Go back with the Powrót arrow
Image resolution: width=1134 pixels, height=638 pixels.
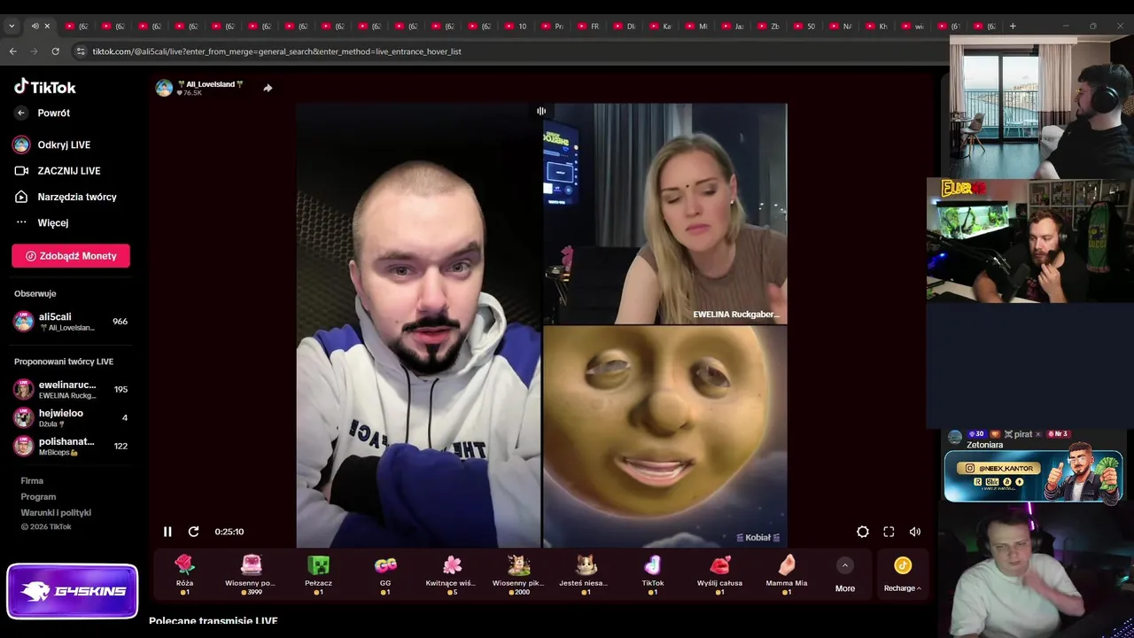(21, 113)
